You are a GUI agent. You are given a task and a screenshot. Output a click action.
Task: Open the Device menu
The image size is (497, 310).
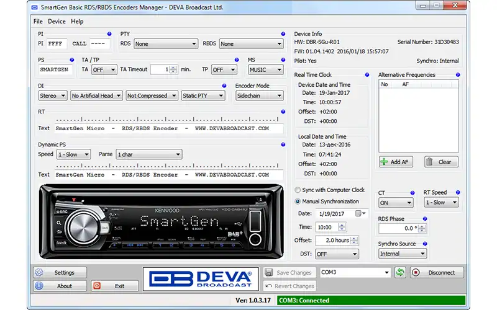tap(57, 21)
